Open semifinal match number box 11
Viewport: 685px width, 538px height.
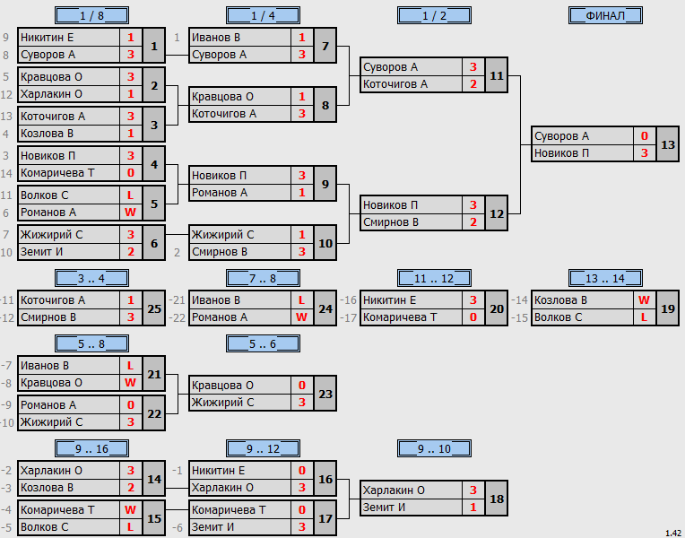tap(497, 75)
